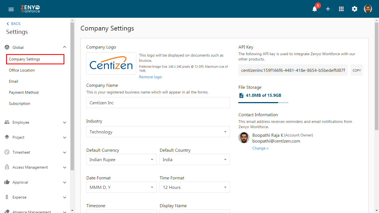Open the apps grid launcher
This screenshot has height=213, width=379.
pos(341,9)
